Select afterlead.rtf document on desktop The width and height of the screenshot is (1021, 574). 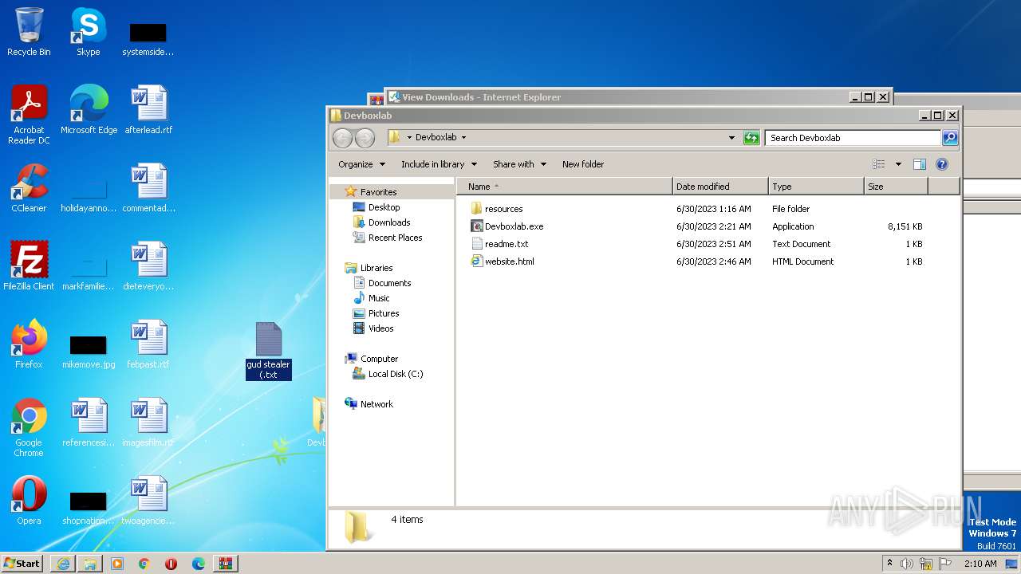tap(148, 110)
